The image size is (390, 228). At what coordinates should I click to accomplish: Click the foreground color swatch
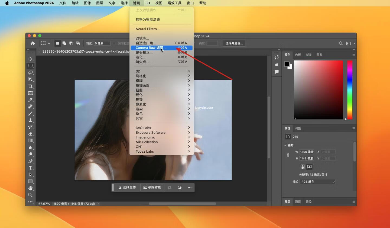tap(287, 64)
